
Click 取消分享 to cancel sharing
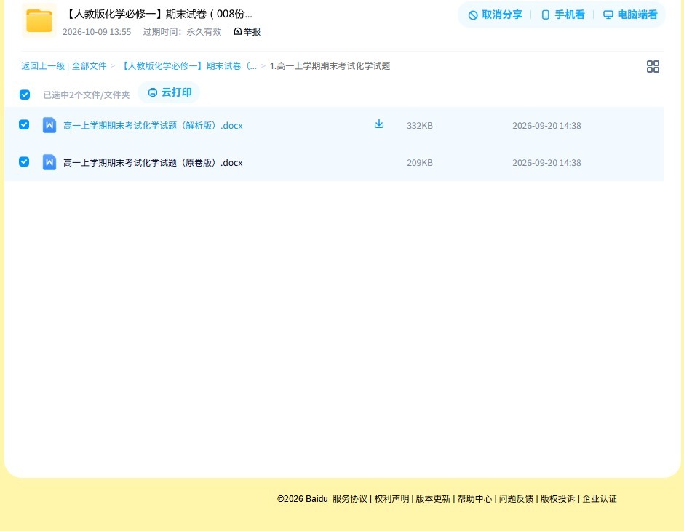point(495,15)
